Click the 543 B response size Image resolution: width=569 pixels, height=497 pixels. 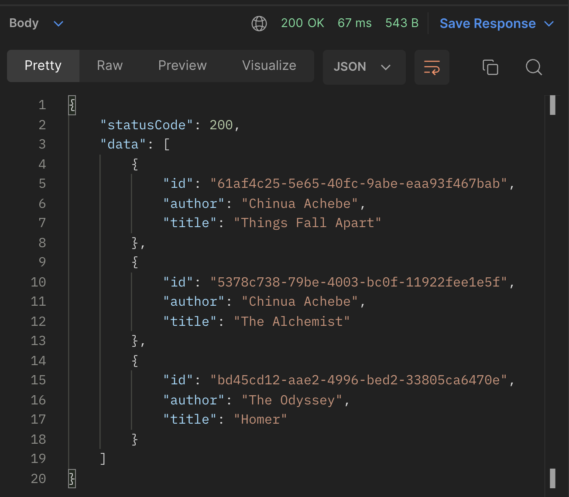coord(402,23)
